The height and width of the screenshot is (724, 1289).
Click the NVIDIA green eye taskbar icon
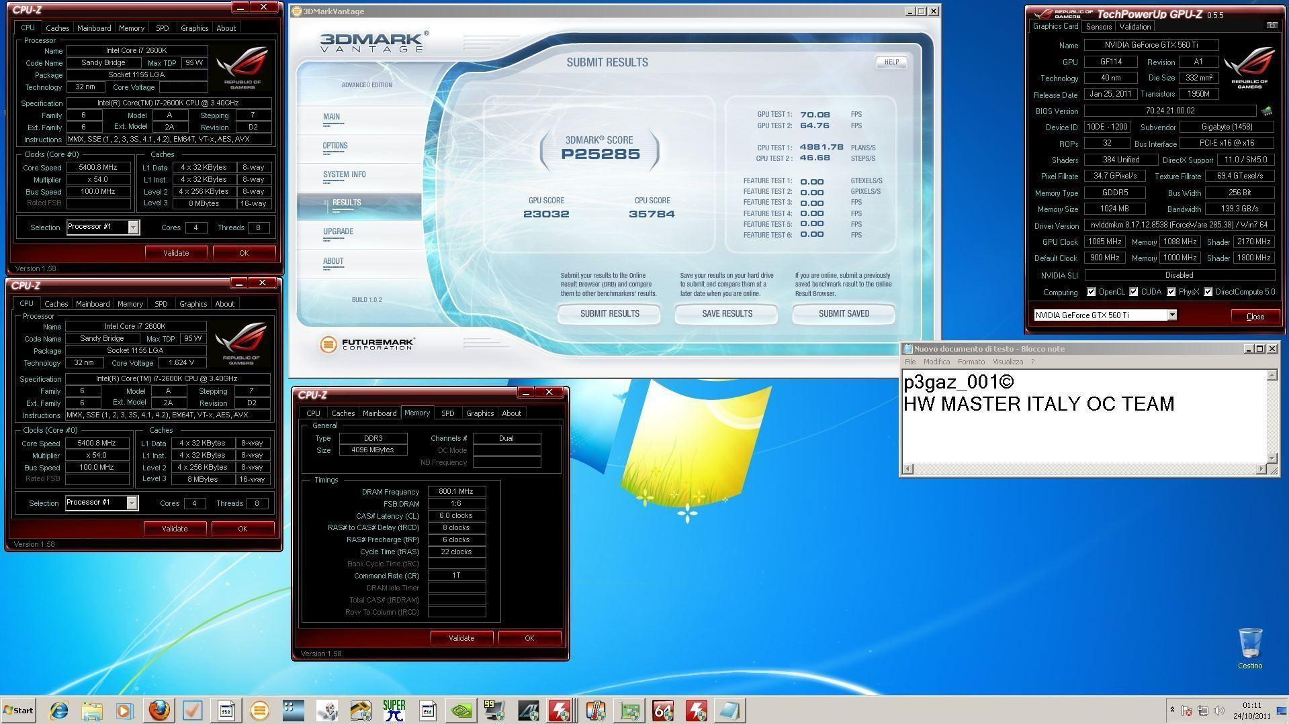point(461,710)
